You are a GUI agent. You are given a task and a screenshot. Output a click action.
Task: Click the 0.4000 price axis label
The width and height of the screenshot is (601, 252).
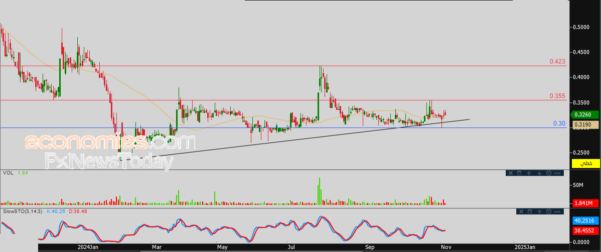click(x=581, y=77)
